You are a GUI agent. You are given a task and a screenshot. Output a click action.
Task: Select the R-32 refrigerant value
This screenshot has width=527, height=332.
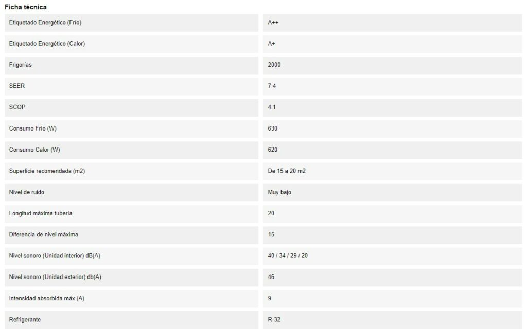point(274,319)
